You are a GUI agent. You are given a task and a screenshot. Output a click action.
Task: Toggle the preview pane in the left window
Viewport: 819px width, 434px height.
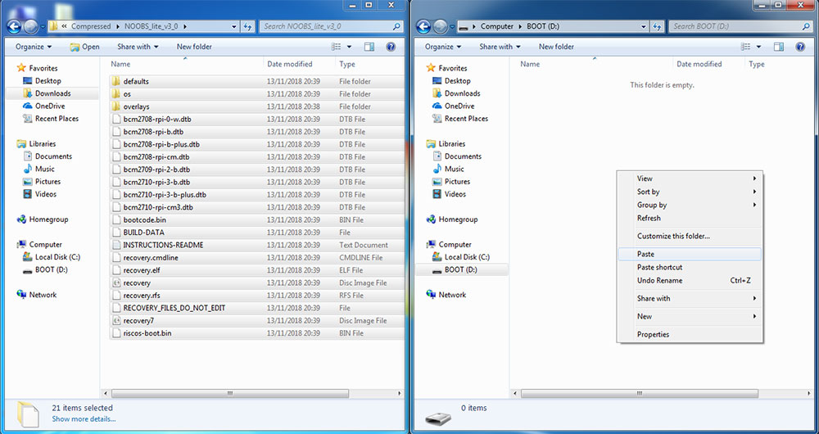point(369,47)
